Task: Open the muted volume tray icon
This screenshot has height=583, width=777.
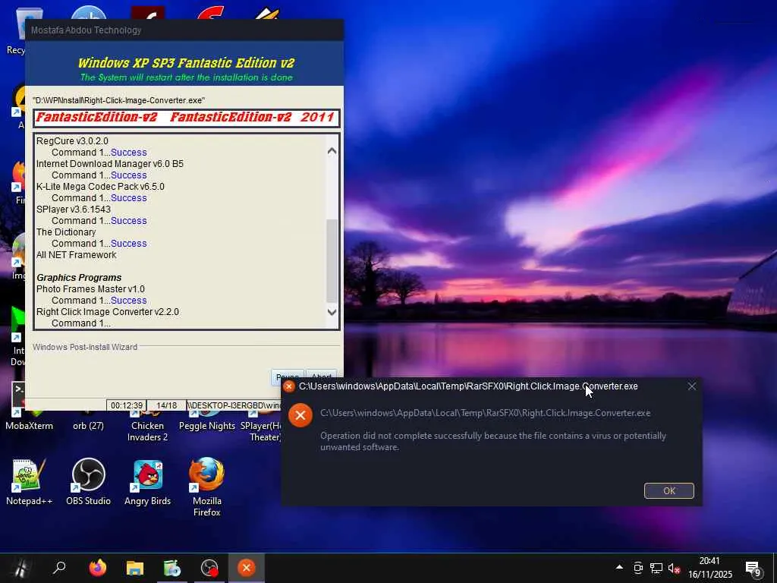Action: click(674, 568)
